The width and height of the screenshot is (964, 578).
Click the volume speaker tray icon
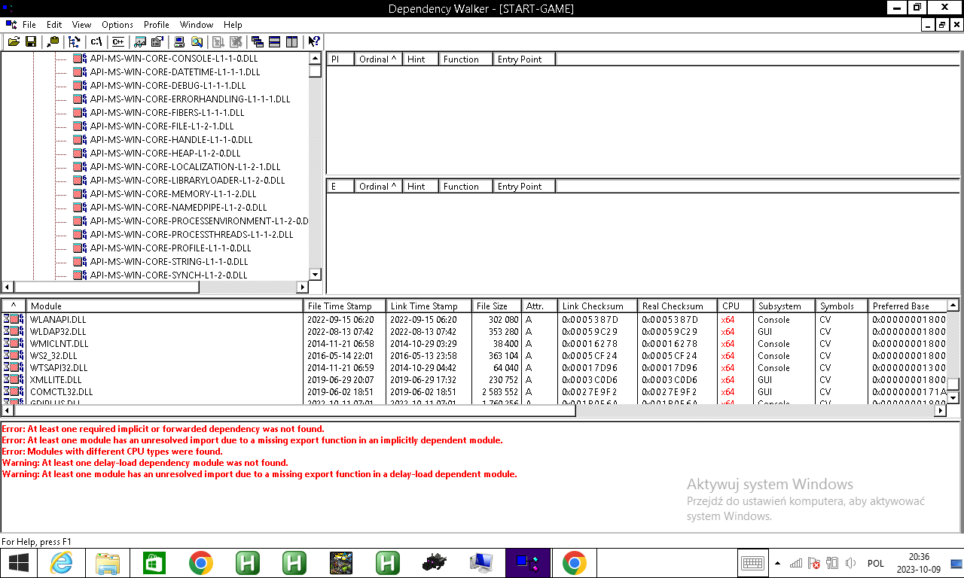(851, 563)
